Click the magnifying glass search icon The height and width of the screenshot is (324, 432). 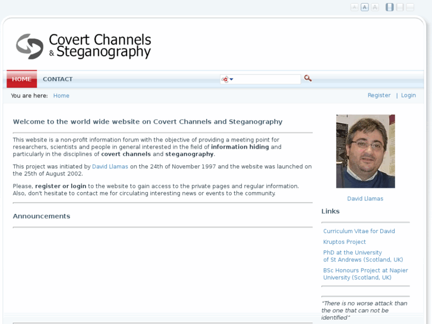(x=308, y=78)
